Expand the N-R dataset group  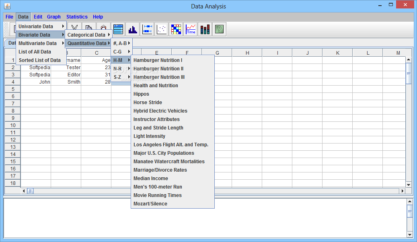click(x=121, y=69)
